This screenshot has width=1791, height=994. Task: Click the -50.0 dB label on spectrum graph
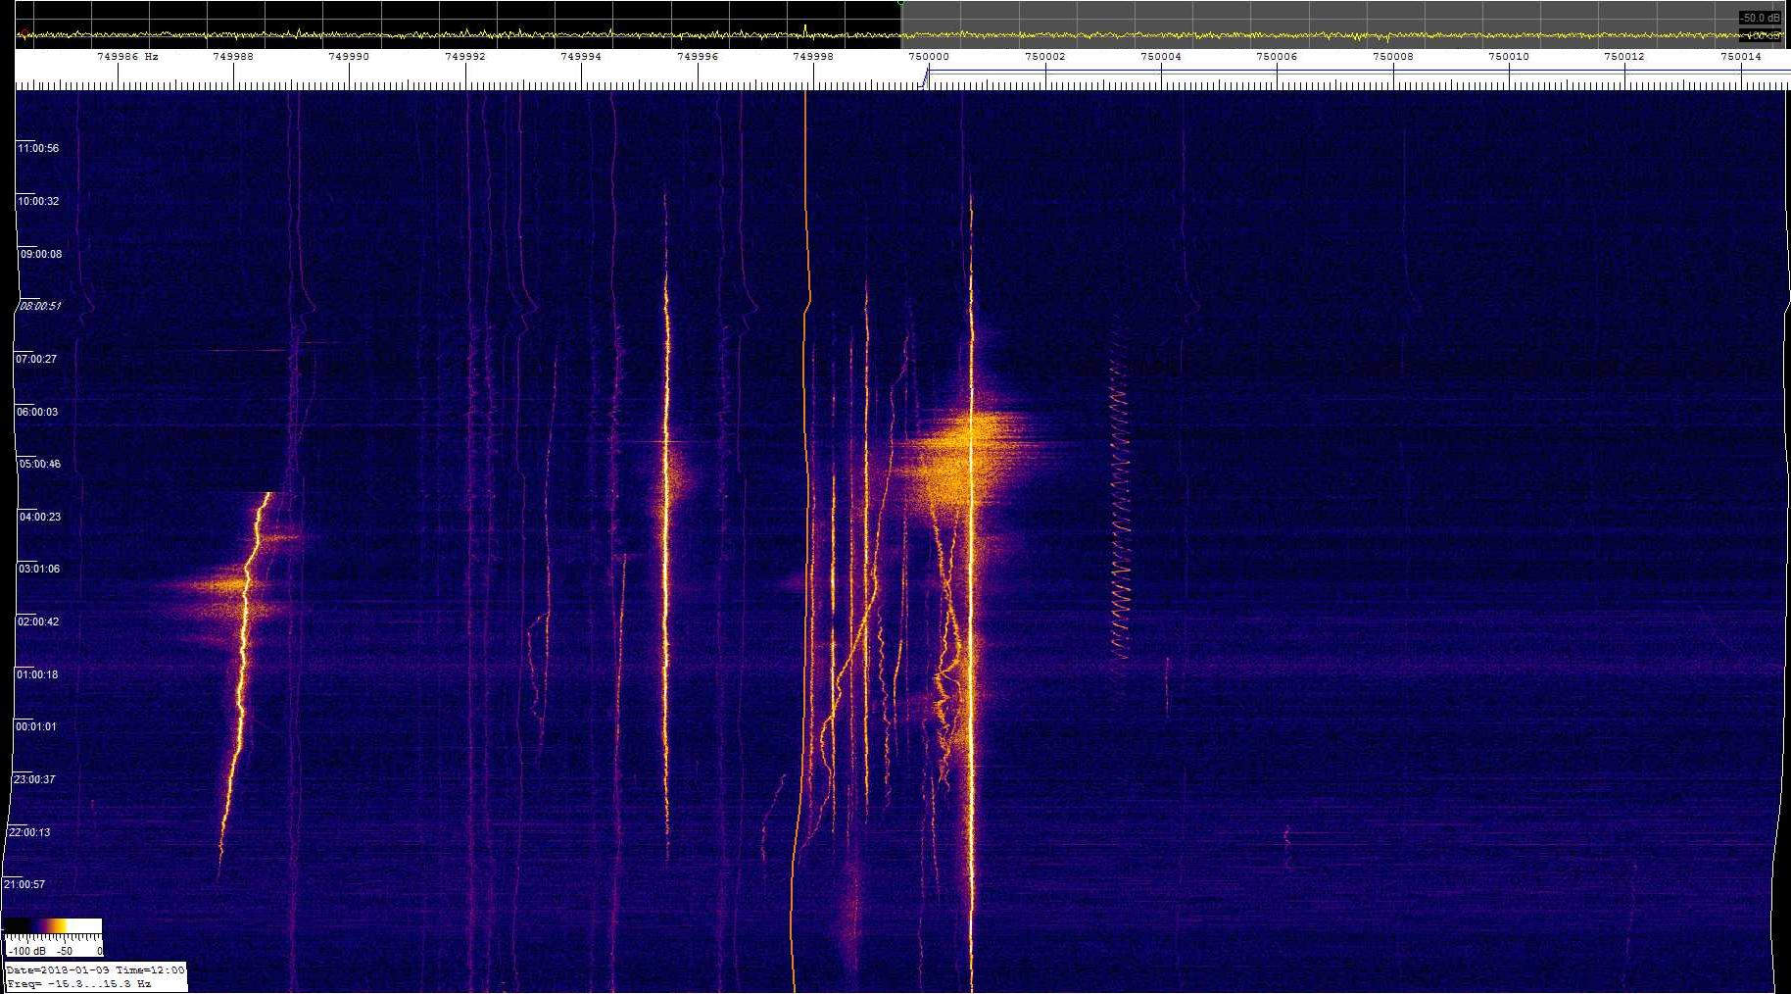(1761, 18)
